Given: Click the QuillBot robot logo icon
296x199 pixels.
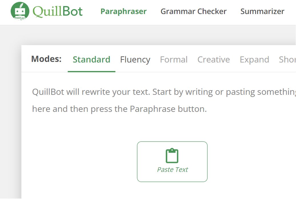Looking at the screenshot, I should point(20,11).
